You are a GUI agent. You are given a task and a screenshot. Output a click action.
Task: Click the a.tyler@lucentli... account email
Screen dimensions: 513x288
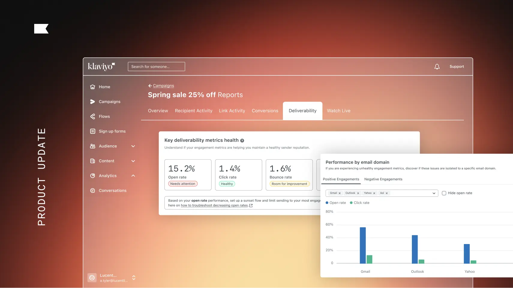tap(114, 281)
